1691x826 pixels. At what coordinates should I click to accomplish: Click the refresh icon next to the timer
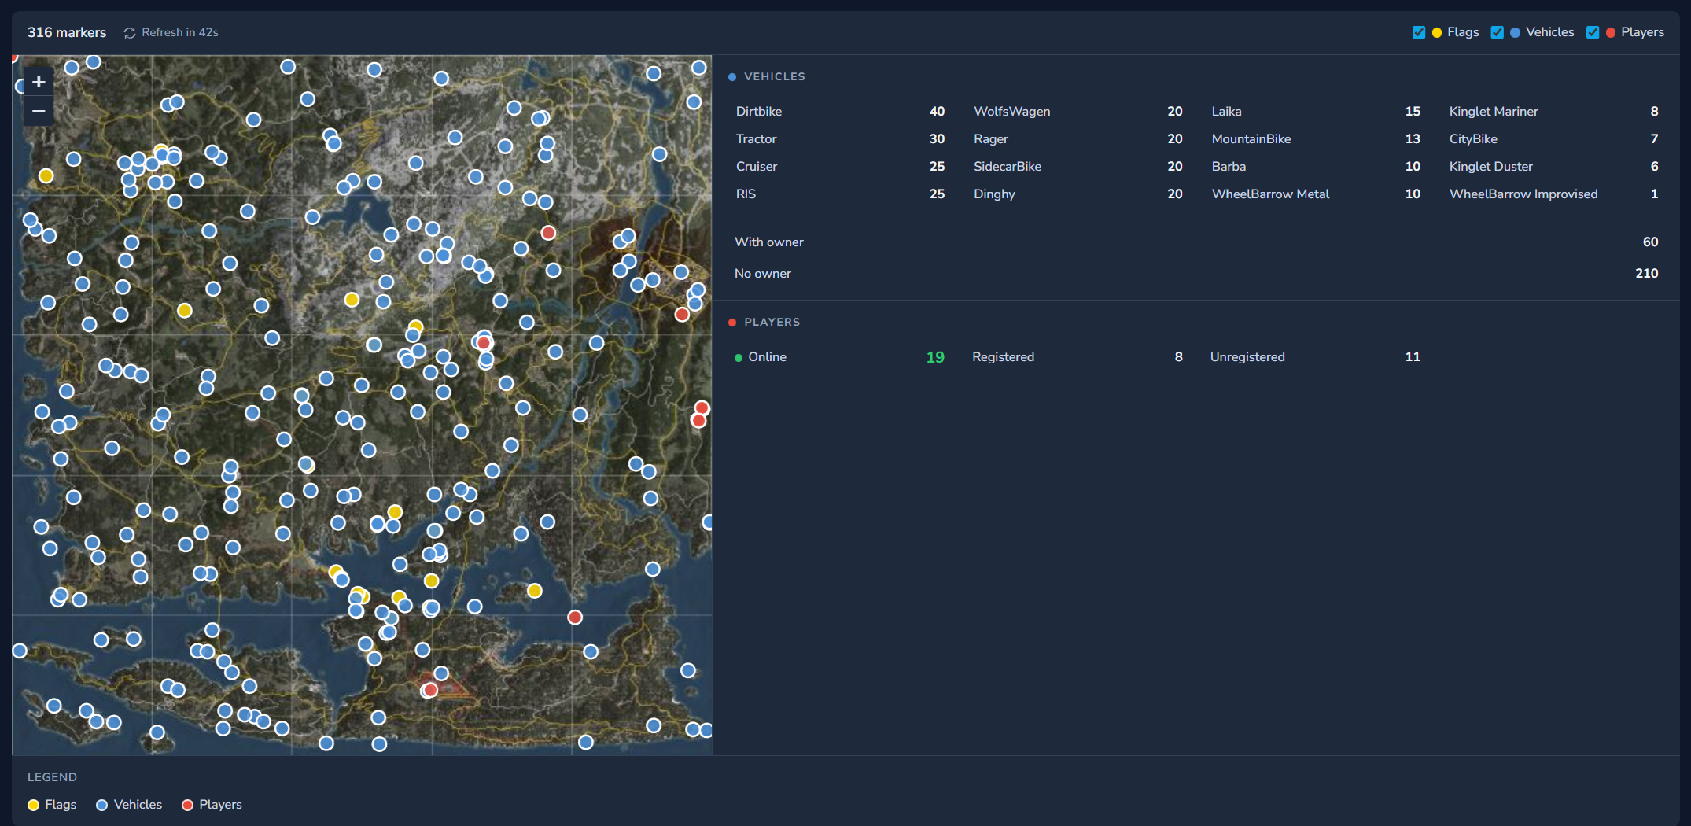tap(129, 32)
